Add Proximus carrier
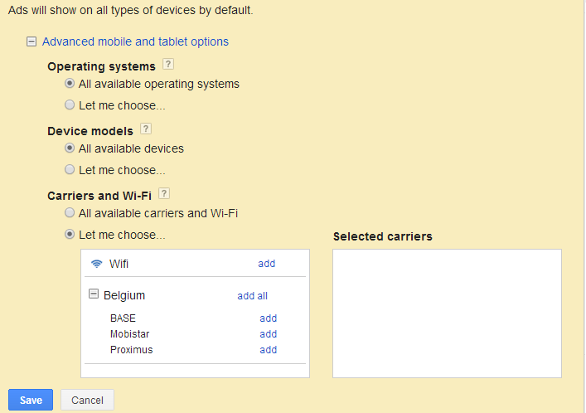The height and width of the screenshot is (413, 586). click(x=268, y=350)
